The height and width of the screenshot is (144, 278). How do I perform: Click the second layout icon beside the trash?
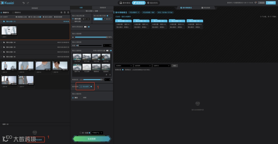point(65,12)
